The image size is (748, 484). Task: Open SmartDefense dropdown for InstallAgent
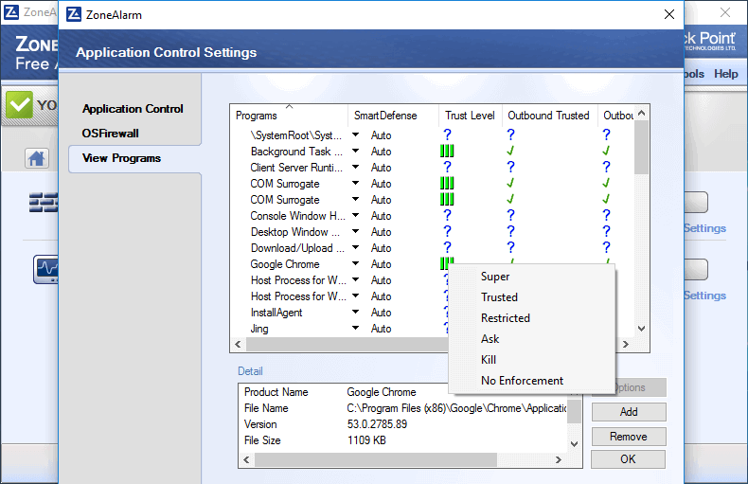[x=355, y=313]
